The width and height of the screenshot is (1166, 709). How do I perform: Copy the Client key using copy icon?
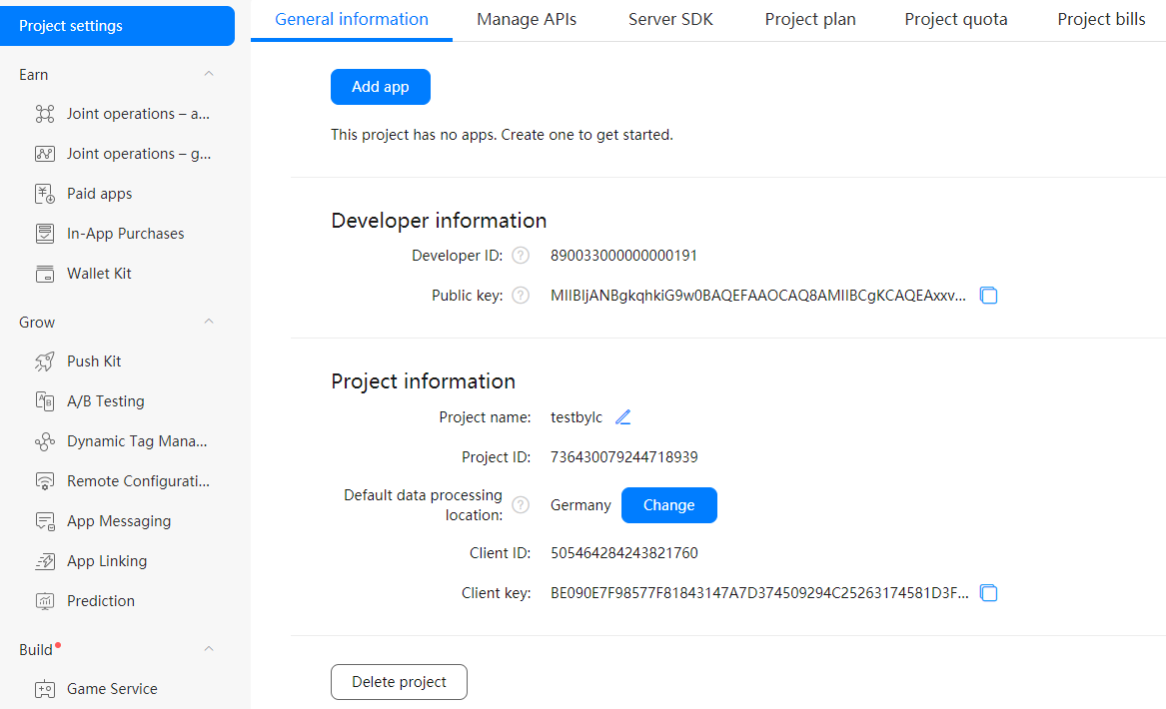pos(988,593)
